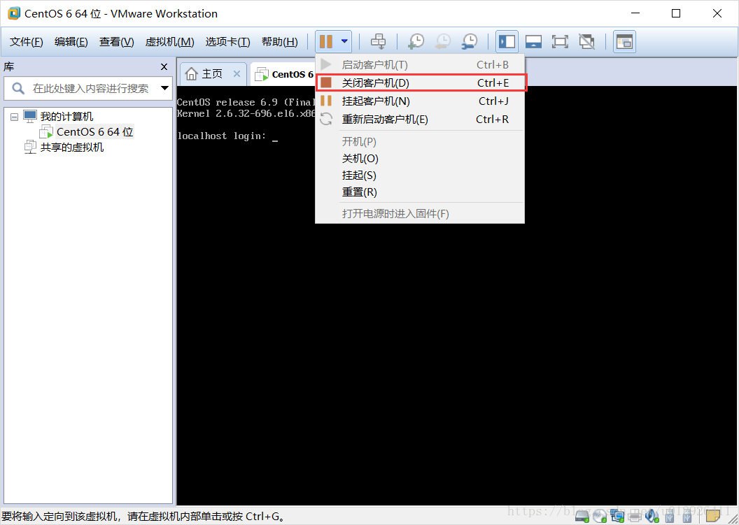Open the 文件(F) menu
Image resolution: width=739 pixels, height=525 pixels.
pos(27,42)
